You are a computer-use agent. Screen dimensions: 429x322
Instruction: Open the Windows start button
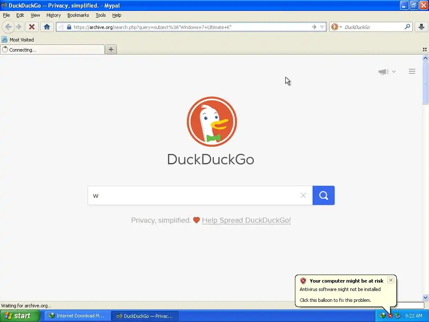coord(20,316)
